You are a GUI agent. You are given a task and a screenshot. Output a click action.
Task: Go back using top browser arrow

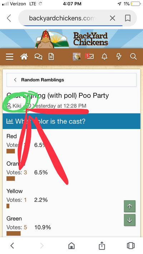[9, 18]
